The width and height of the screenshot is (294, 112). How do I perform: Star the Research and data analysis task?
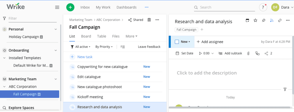point(255,20)
